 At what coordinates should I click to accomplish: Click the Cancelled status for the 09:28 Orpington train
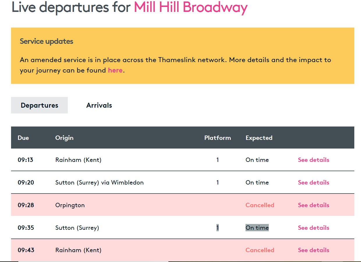(260, 205)
